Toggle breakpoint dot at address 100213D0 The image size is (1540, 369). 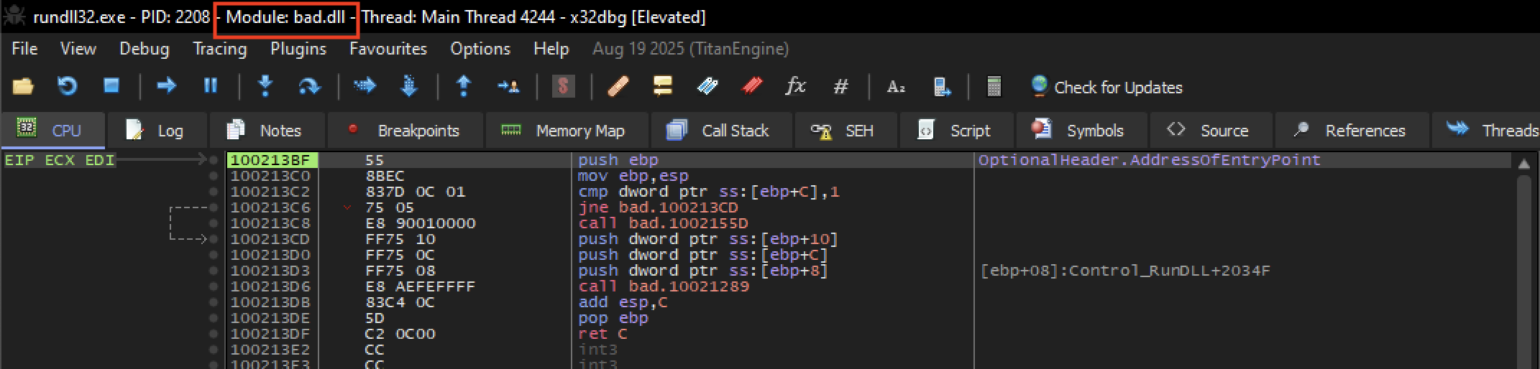point(214,255)
